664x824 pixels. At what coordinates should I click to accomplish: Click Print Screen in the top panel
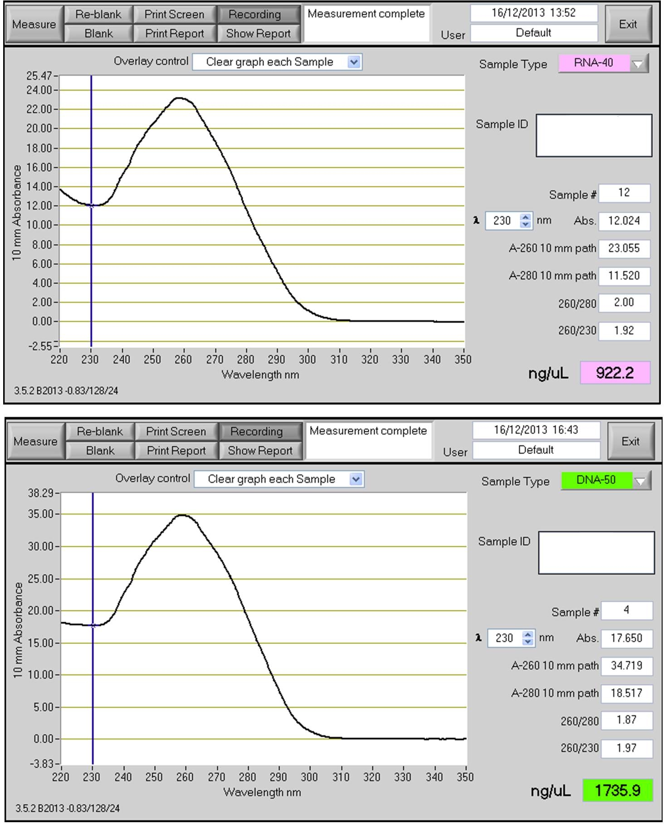click(175, 15)
